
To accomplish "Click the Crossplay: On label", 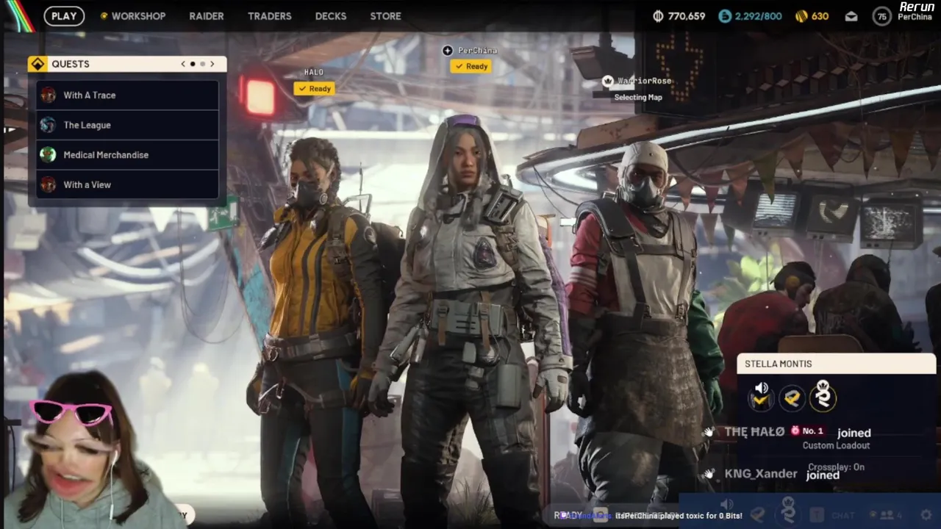I will 836,467.
